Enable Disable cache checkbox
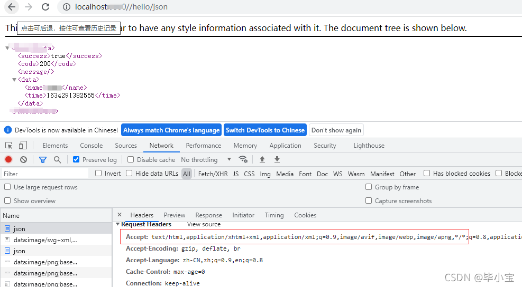Viewport: 522px width, 287px height. point(131,159)
